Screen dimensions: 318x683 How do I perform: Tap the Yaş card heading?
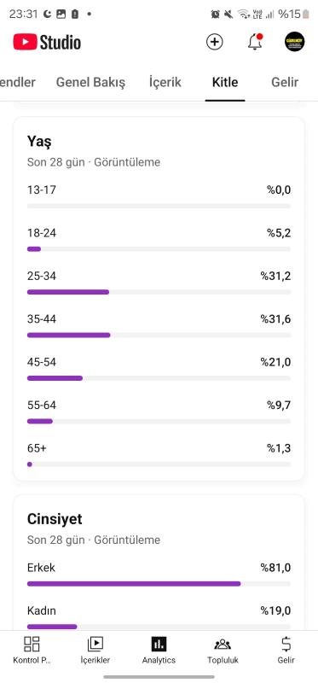click(39, 142)
